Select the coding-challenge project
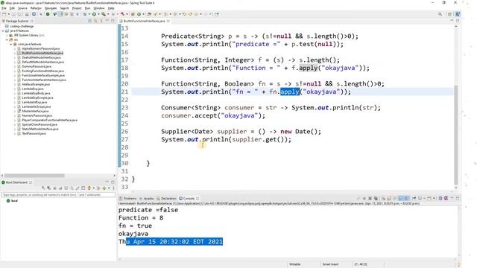Image resolution: width=477 pixels, height=268 pixels. tap(22, 27)
